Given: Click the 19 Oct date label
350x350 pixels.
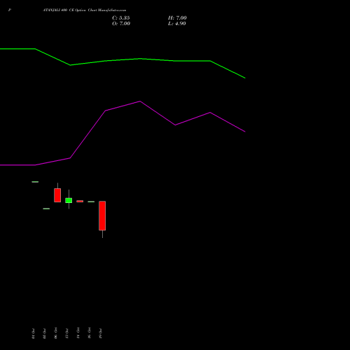Looking at the screenshot, I should [100, 333].
